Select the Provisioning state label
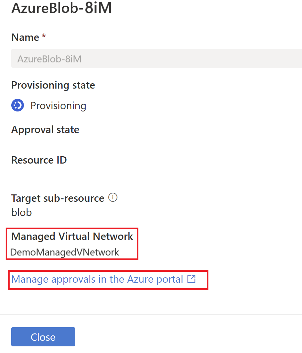Image resolution: width=302 pixels, height=353 pixels. pyautogui.click(x=53, y=85)
